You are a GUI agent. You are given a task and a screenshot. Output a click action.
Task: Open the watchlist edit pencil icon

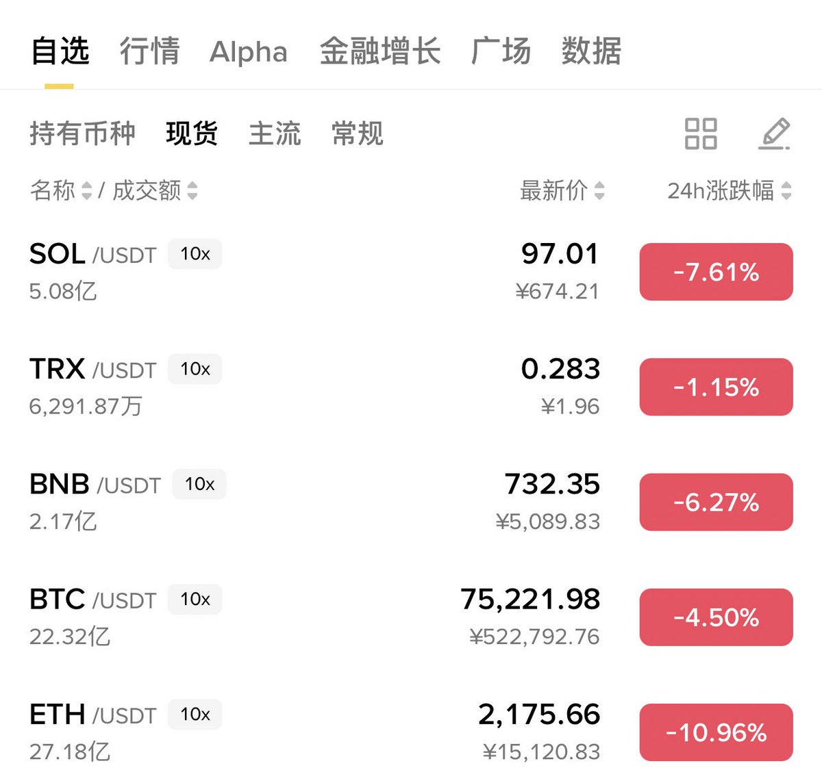pyautogui.click(x=774, y=133)
